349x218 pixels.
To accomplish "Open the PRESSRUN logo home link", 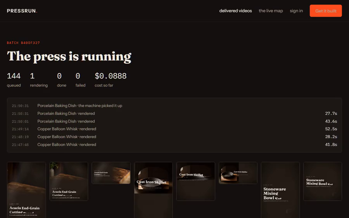I will pyautogui.click(x=22, y=11).
